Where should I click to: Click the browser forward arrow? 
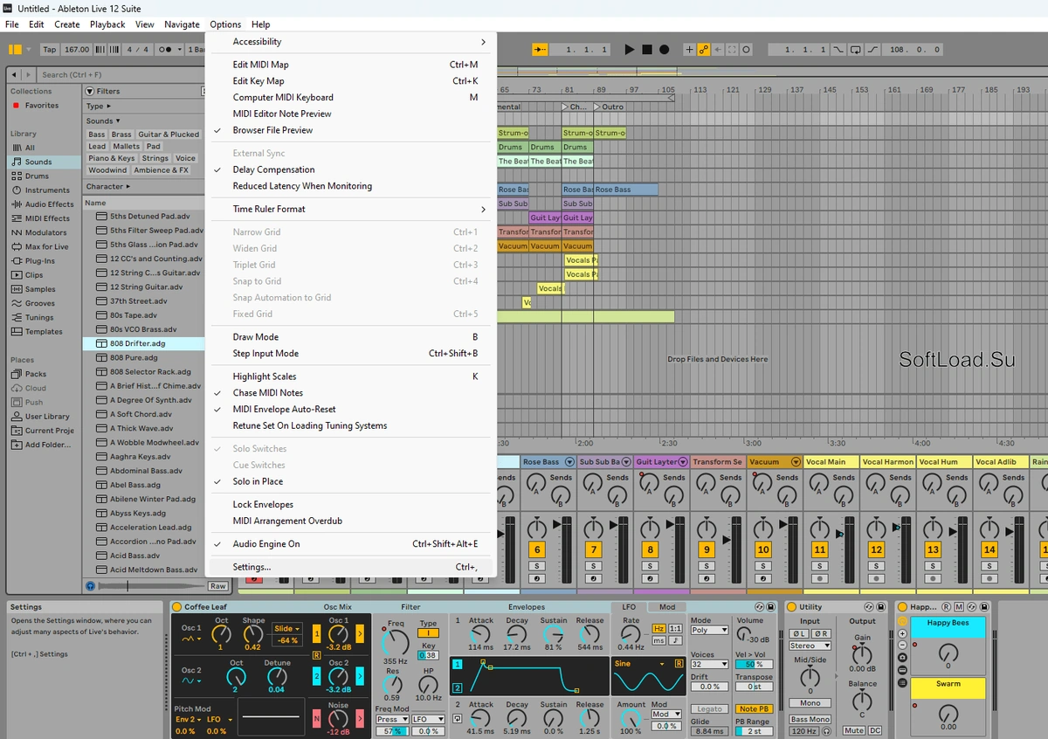[28, 75]
